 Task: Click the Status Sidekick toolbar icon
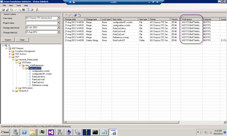(x=7, y=10)
